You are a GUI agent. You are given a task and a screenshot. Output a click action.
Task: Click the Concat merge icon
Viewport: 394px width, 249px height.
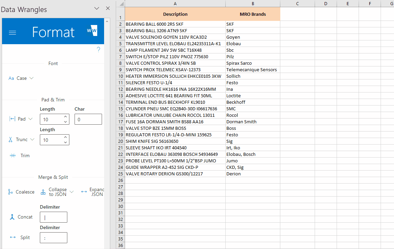pyautogui.click(x=12, y=217)
